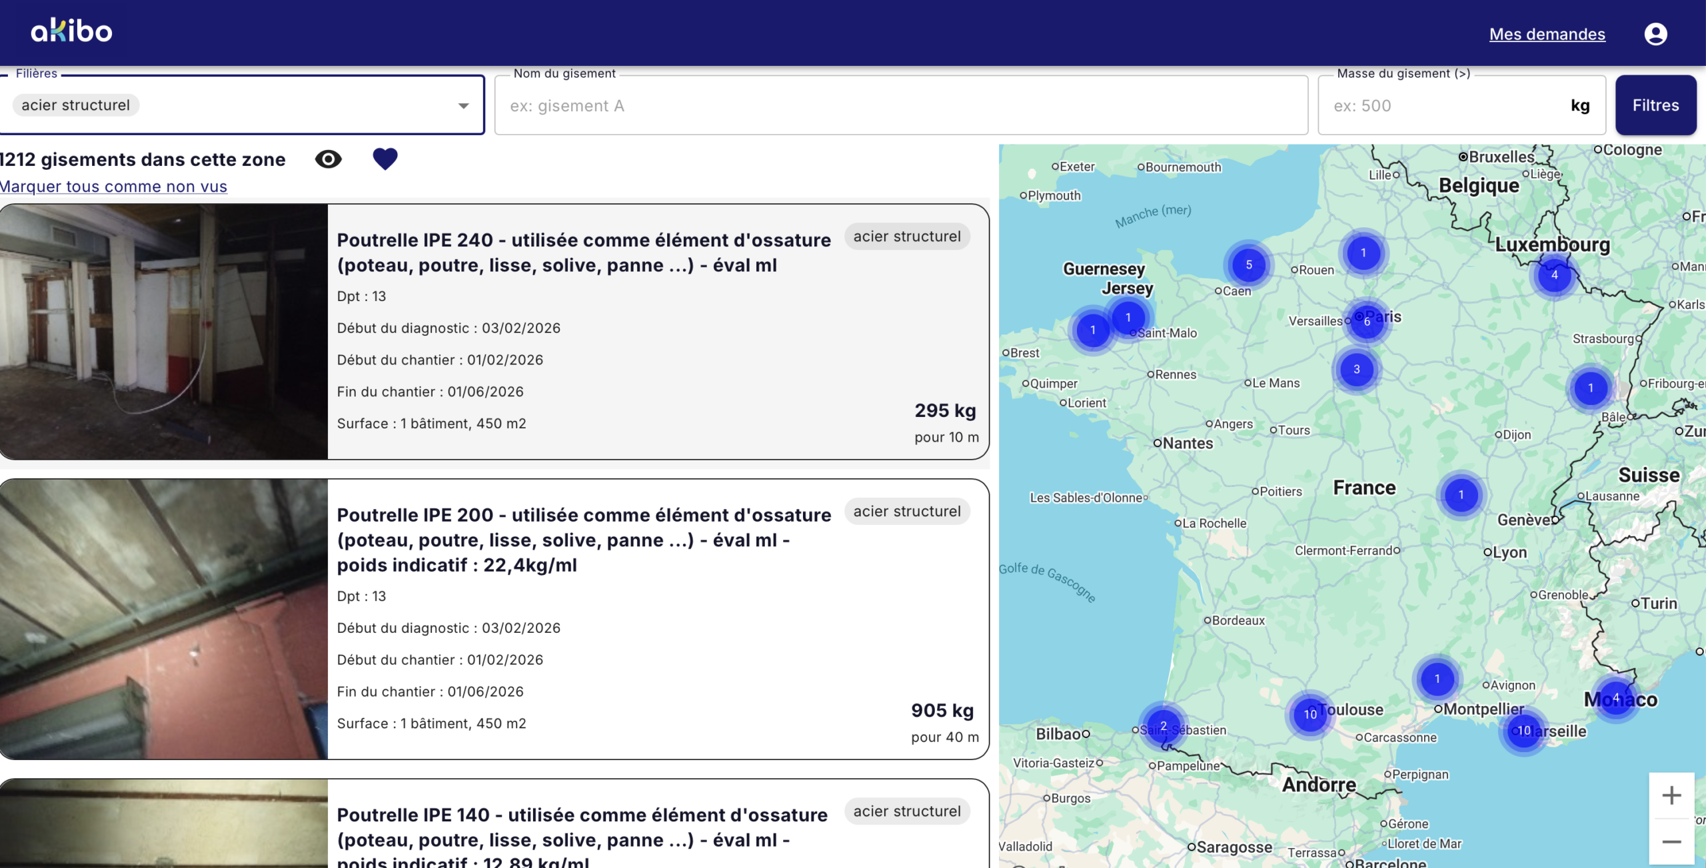Toggle the eye seen/unseen filter

(x=328, y=159)
